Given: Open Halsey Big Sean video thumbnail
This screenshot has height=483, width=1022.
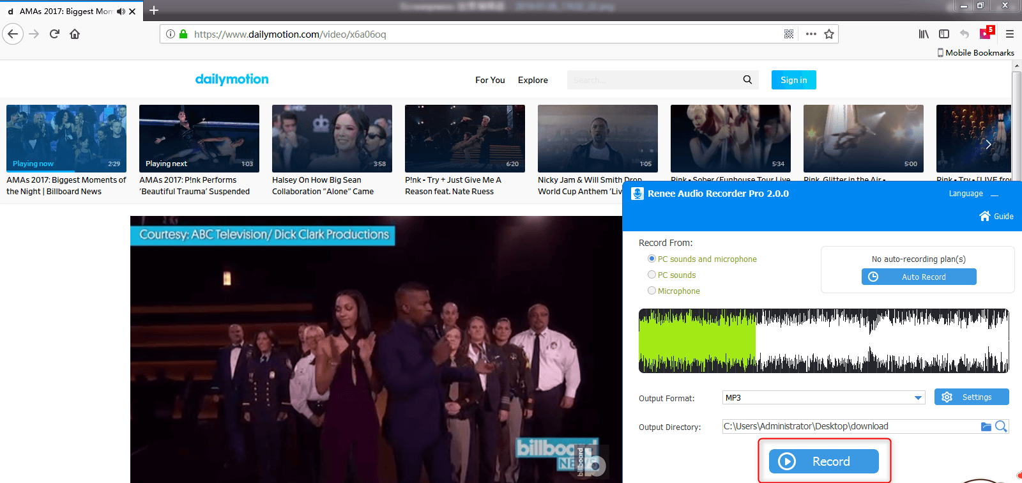Looking at the screenshot, I should [332, 139].
